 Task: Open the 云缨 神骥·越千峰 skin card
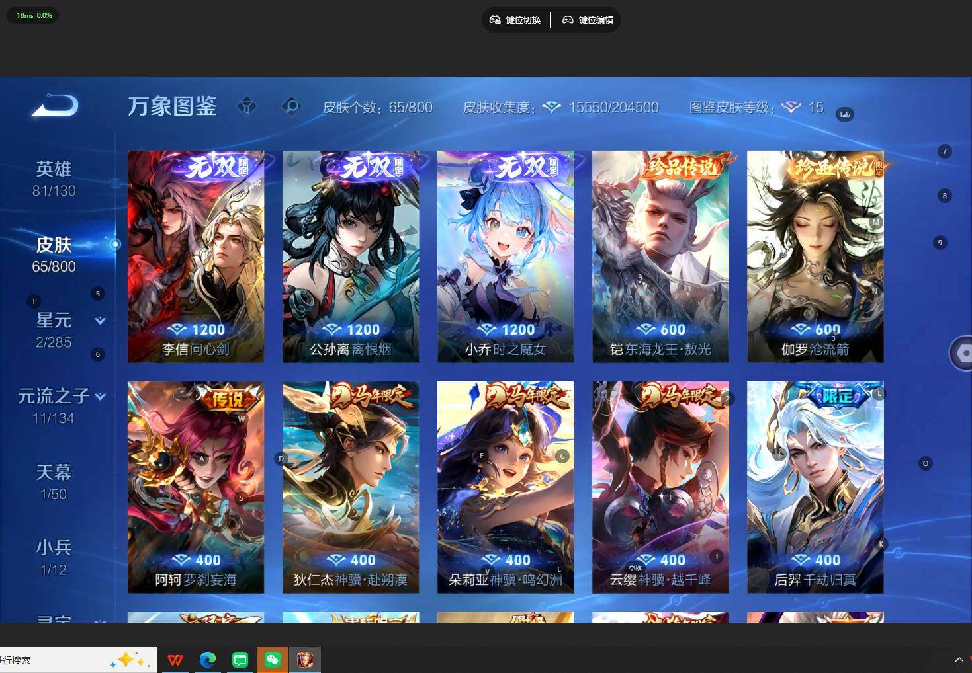click(660, 487)
